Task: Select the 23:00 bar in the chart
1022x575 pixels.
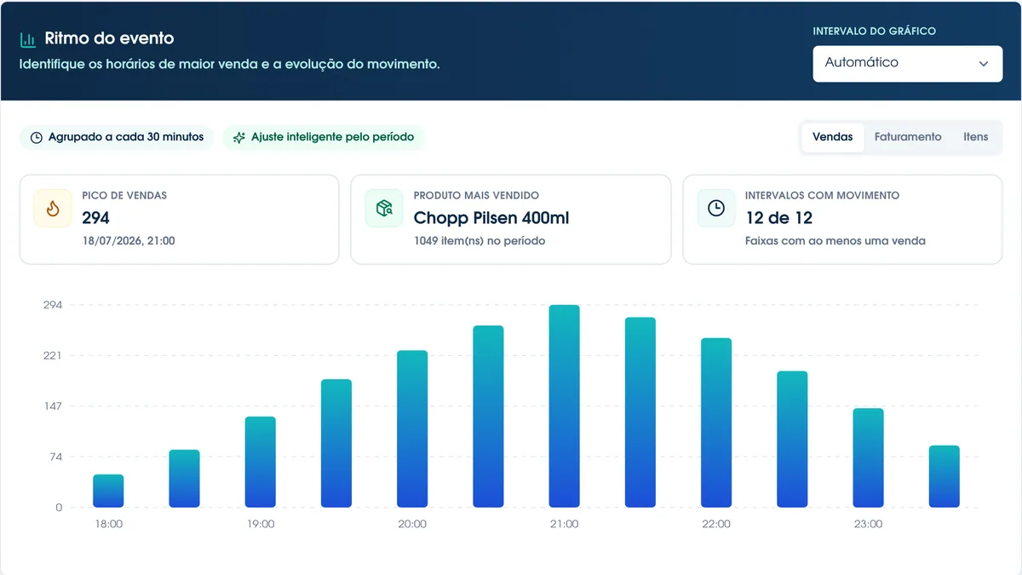Action: pos(869,458)
